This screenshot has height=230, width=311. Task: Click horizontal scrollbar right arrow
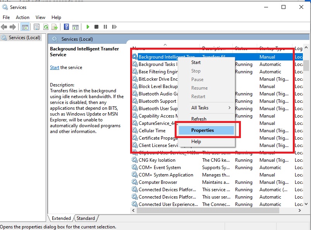tap(299, 210)
